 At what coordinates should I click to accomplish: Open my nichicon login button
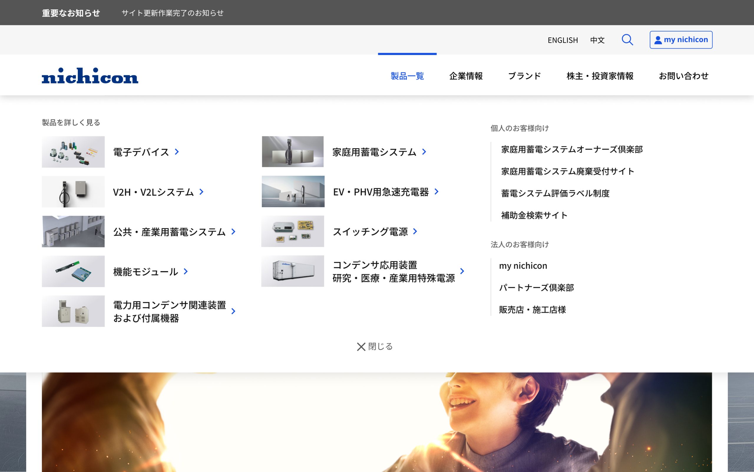pos(681,40)
